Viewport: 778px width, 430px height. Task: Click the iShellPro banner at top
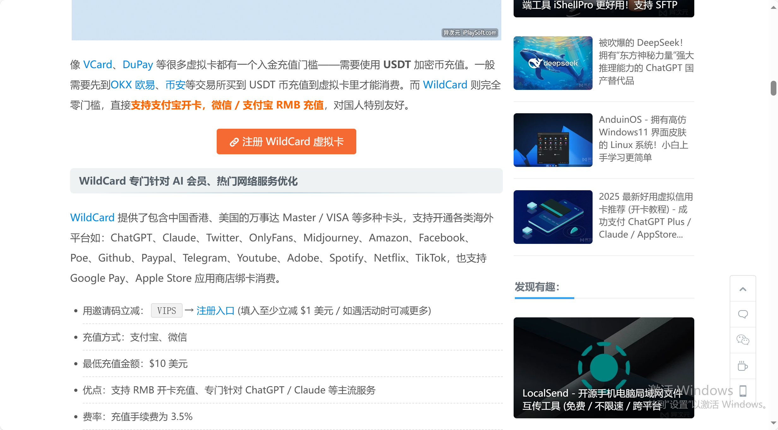tap(603, 8)
